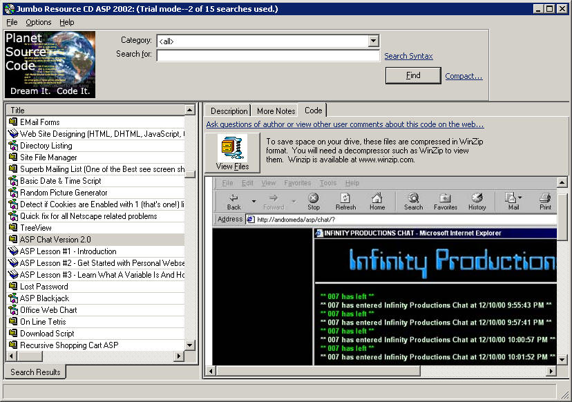
Task: Select the Lost Password entry text
Action: click(44, 287)
